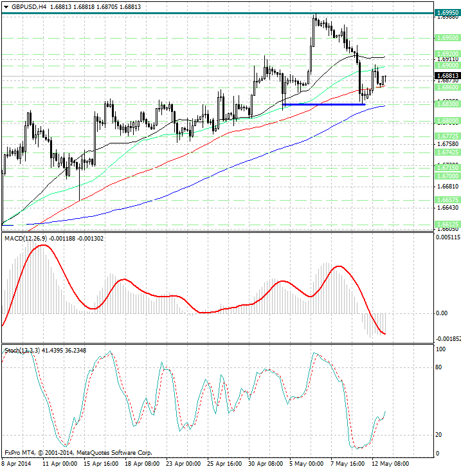Click the 5 May 00:00 time label
This screenshot has width=461, height=469.
306,464
